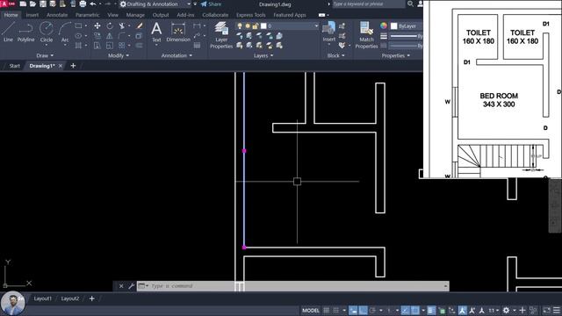This screenshot has width=562, height=316.
Task: Toggle layer lock icon in layer dropdown
Action: [256, 26]
